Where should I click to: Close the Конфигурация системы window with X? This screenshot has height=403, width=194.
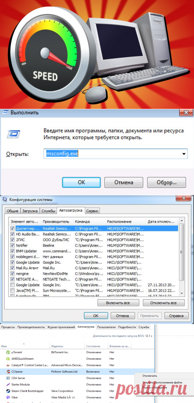[x=184, y=198]
